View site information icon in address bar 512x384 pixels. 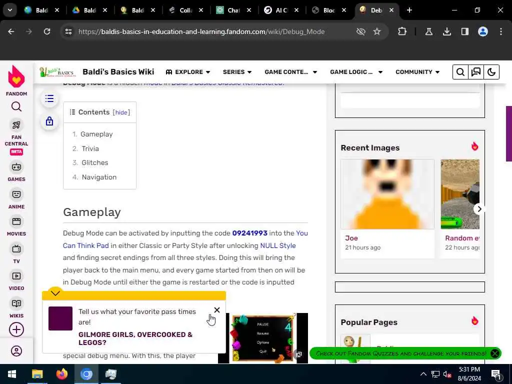click(68, 31)
